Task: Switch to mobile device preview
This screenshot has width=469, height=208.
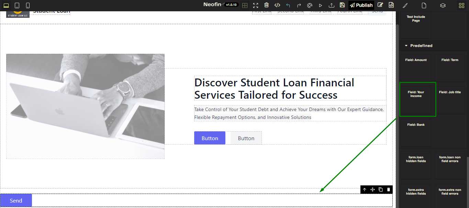Action: (x=28, y=5)
